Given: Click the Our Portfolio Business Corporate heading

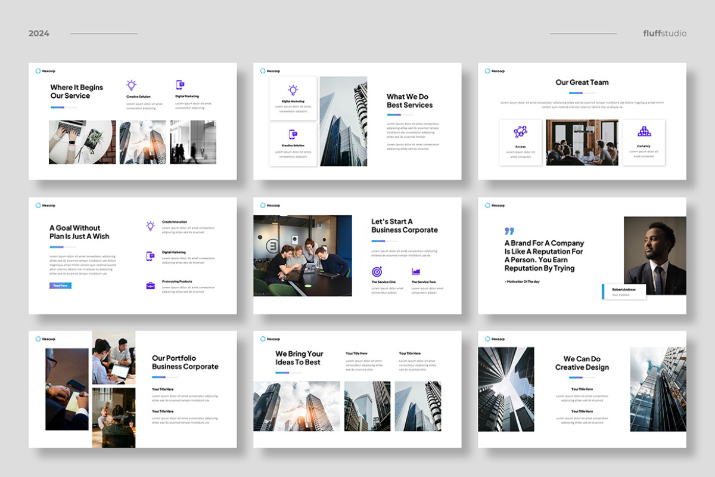Looking at the screenshot, I should pyautogui.click(x=185, y=363).
